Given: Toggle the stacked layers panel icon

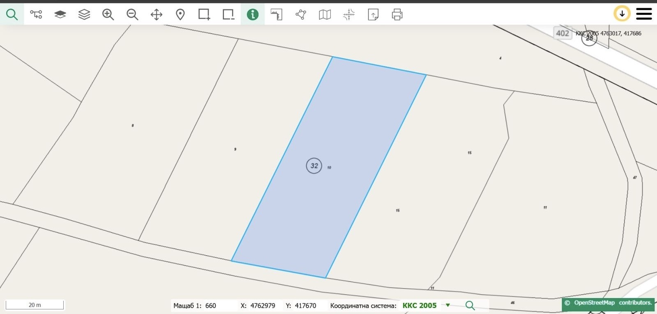Looking at the screenshot, I should pos(84,14).
